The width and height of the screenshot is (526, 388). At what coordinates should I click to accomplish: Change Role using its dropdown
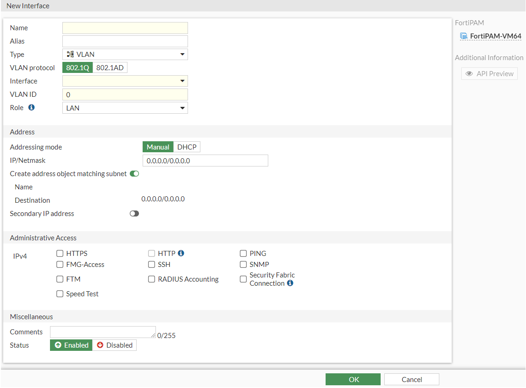tap(183, 107)
